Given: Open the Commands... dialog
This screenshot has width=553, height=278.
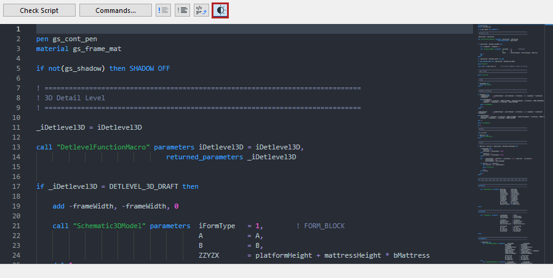Looking at the screenshot, I should (115, 10).
